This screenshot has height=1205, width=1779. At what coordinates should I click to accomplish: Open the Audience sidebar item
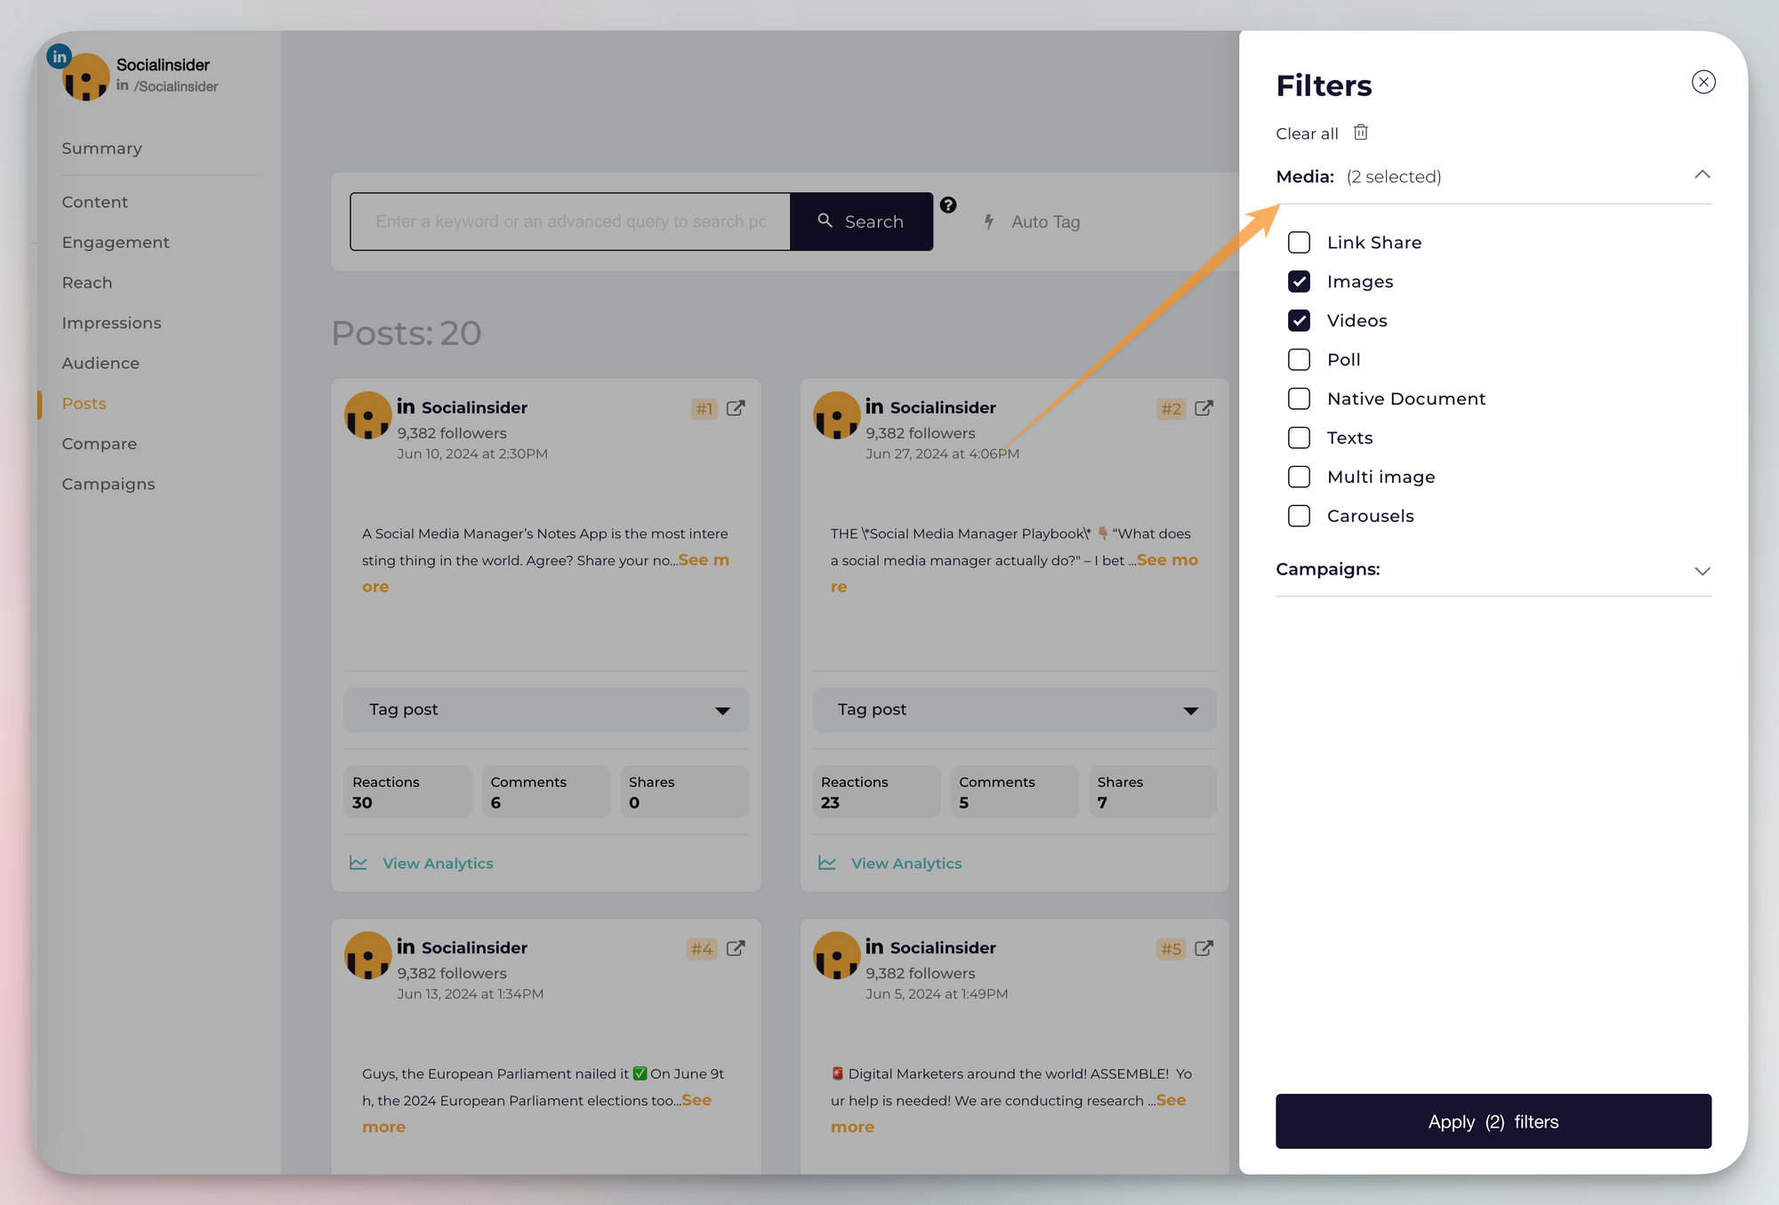point(101,363)
